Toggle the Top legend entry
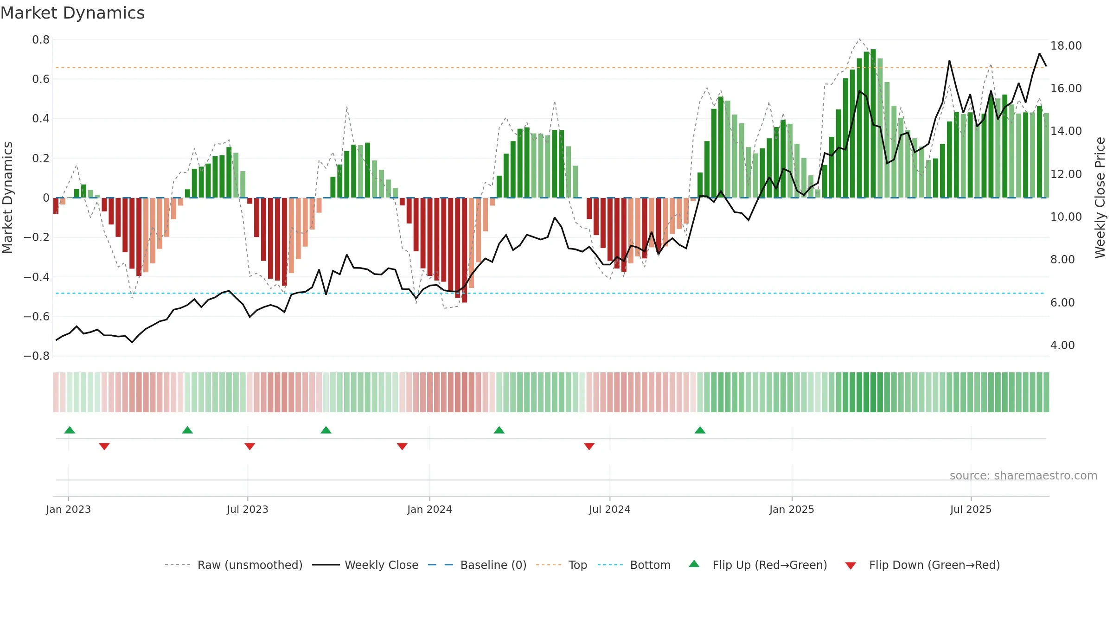 [561, 565]
